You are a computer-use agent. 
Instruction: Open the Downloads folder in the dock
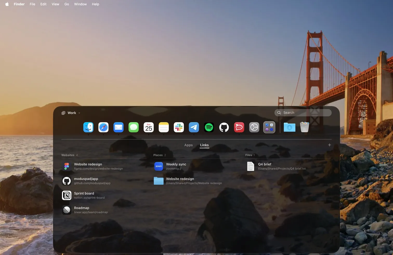[290, 127]
